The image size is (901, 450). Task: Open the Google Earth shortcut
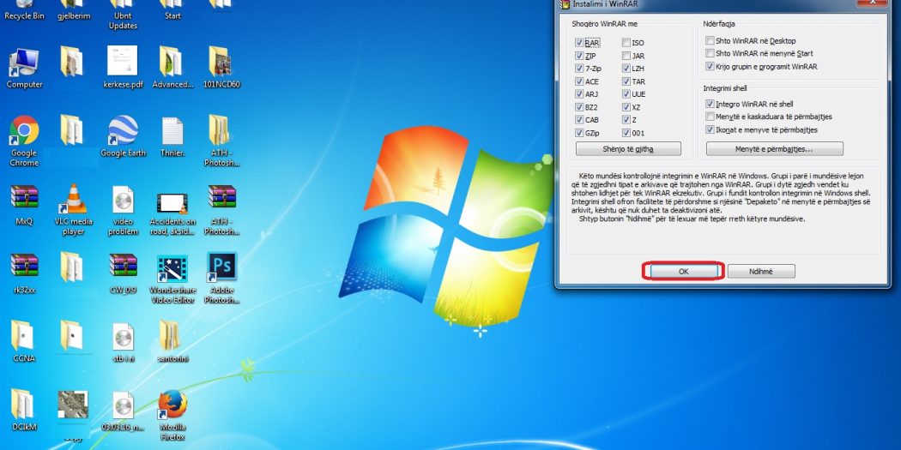coord(123,136)
